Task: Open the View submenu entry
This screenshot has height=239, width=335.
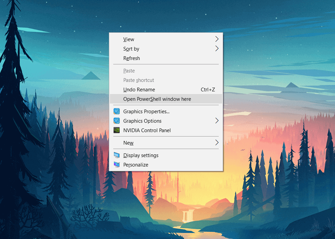Action: (166, 39)
